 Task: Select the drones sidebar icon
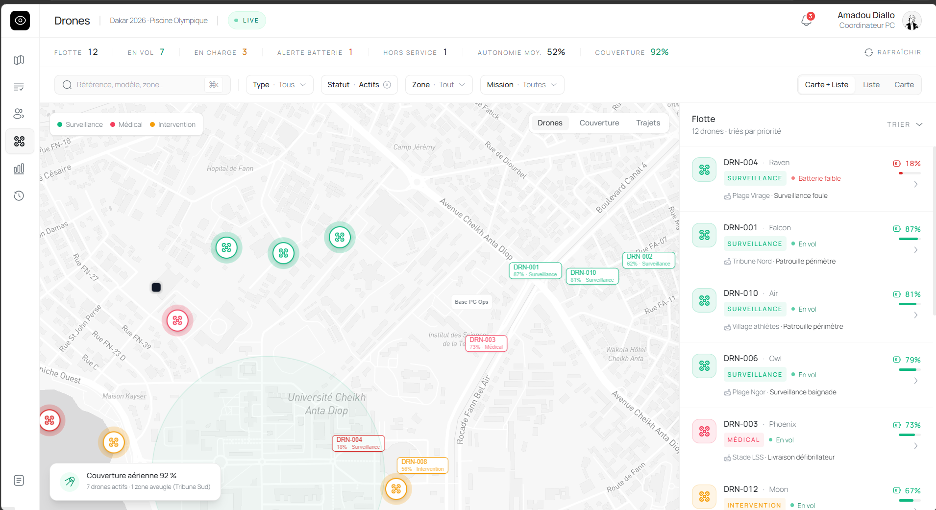(x=20, y=142)
